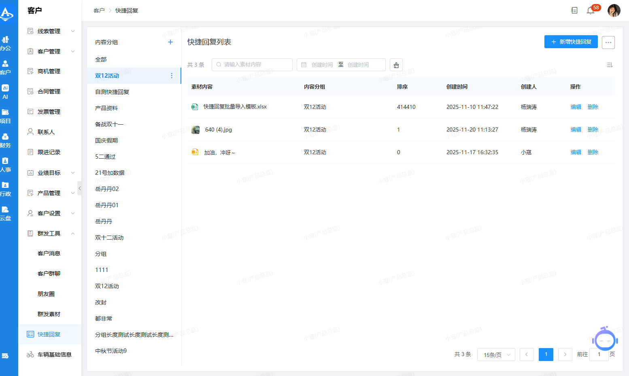Viewport: 629px width, 376px height.
Task: Click 编辑 for 640 (4).jpg row
Action: coord(576,130)
